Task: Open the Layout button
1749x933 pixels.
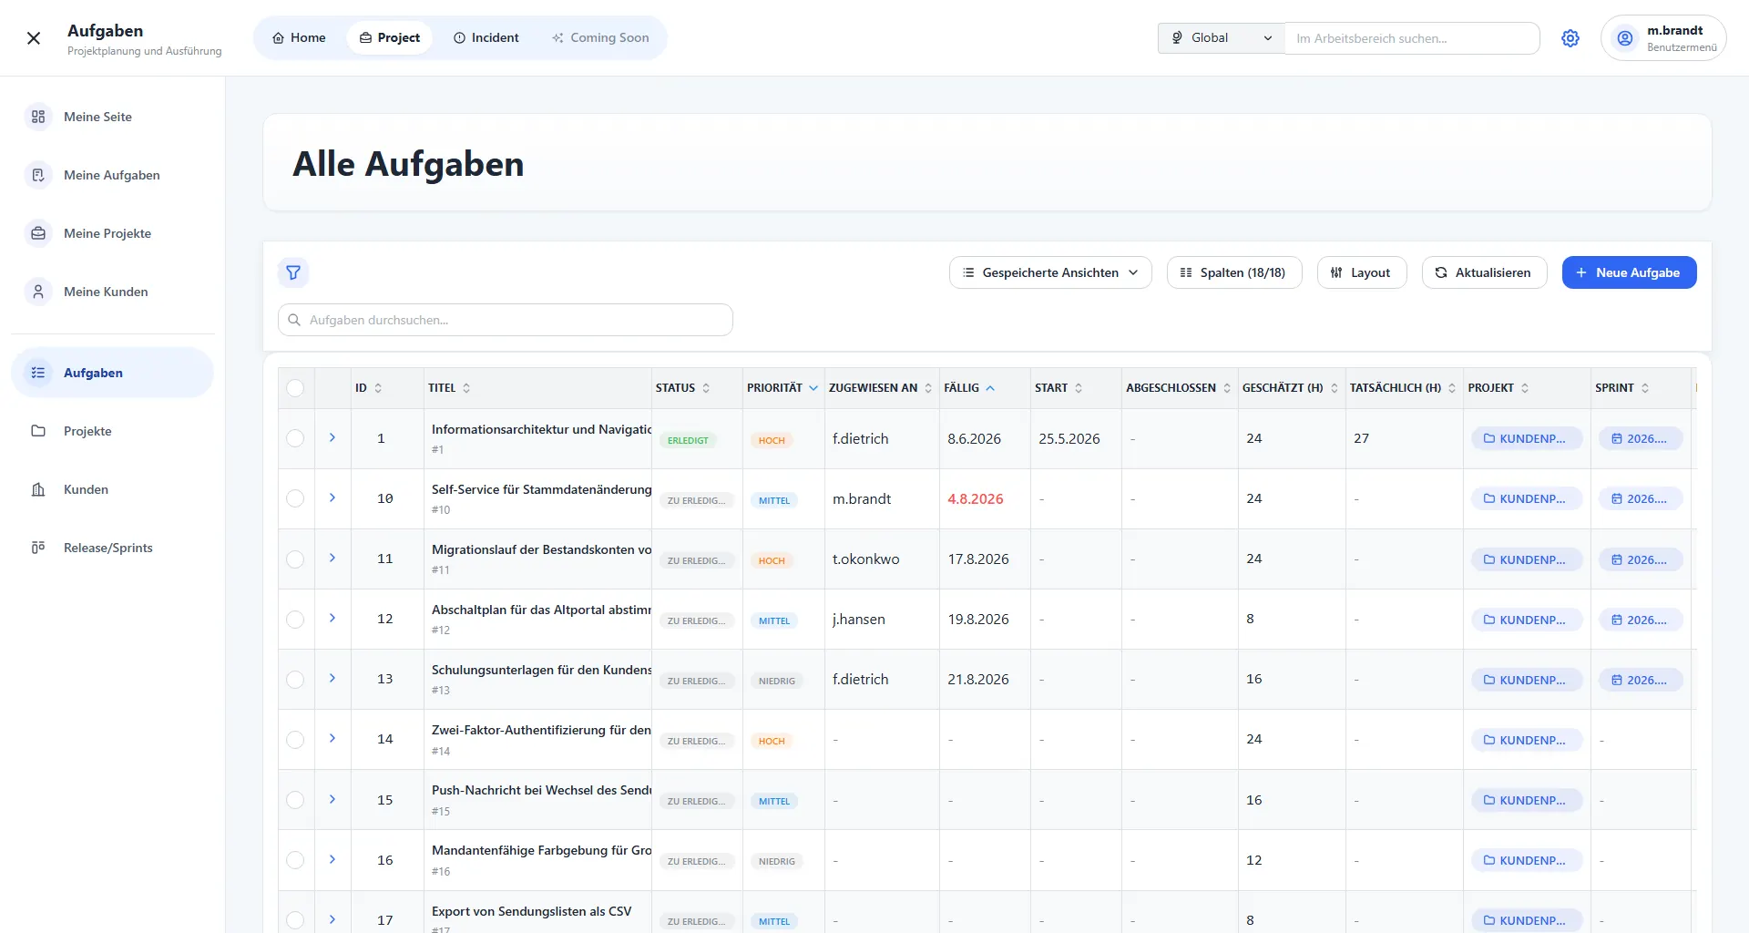Action: [x=1361, y=272]
